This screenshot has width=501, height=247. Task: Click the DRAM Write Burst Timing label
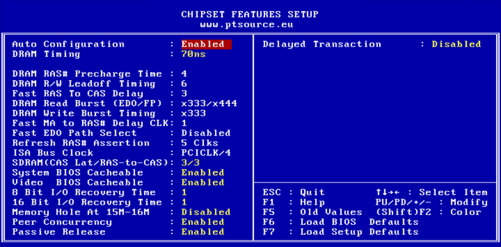[x=84, y=113]
